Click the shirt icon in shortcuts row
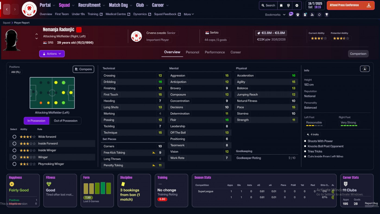Viewport: 380px width, 214px height. pyautogui.click(x=298, y=15)
